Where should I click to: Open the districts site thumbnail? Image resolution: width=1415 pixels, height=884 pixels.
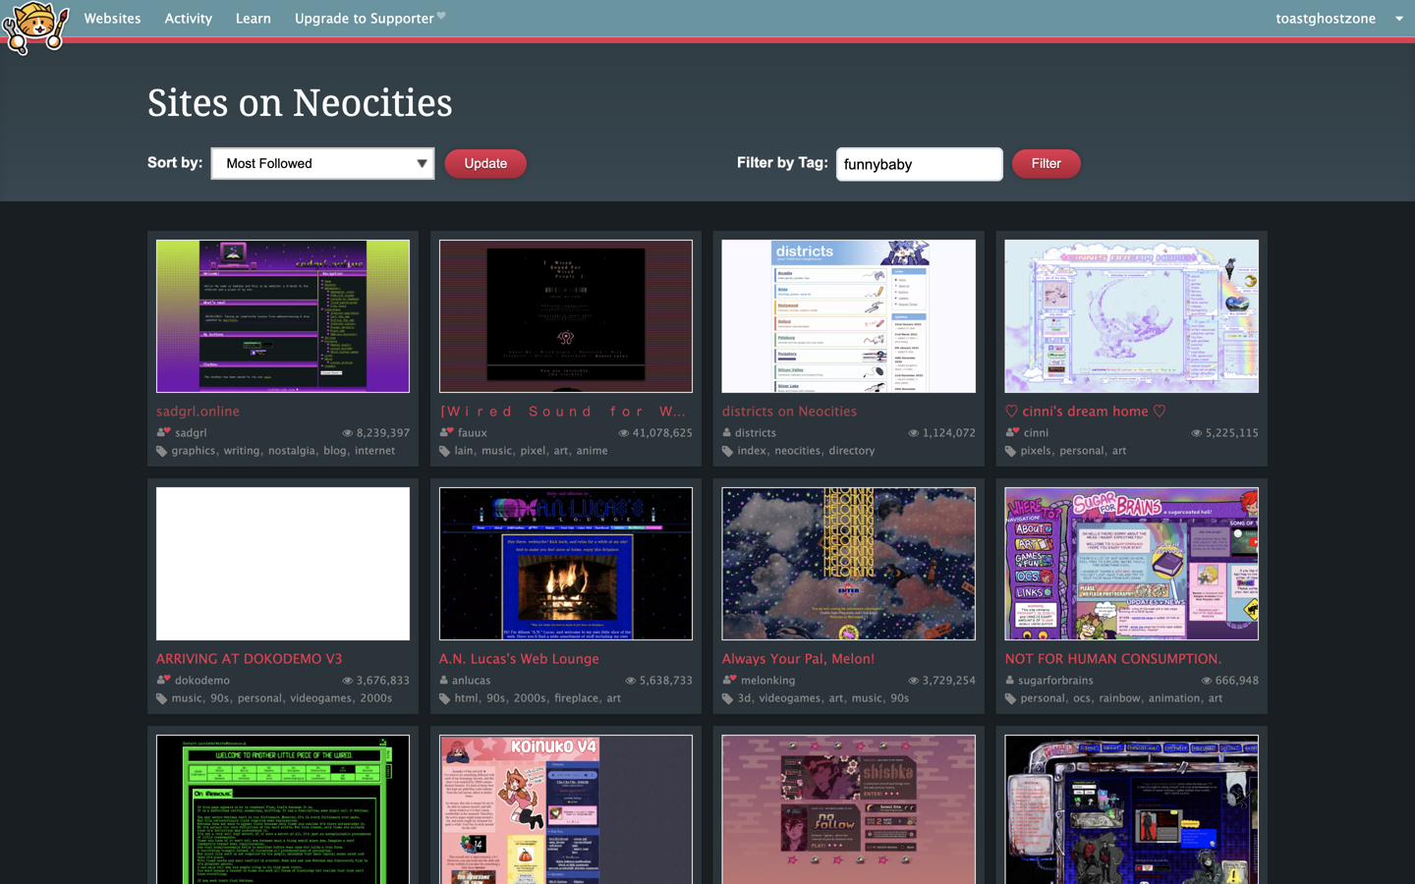pyautogui.click(x=849, y=316)
